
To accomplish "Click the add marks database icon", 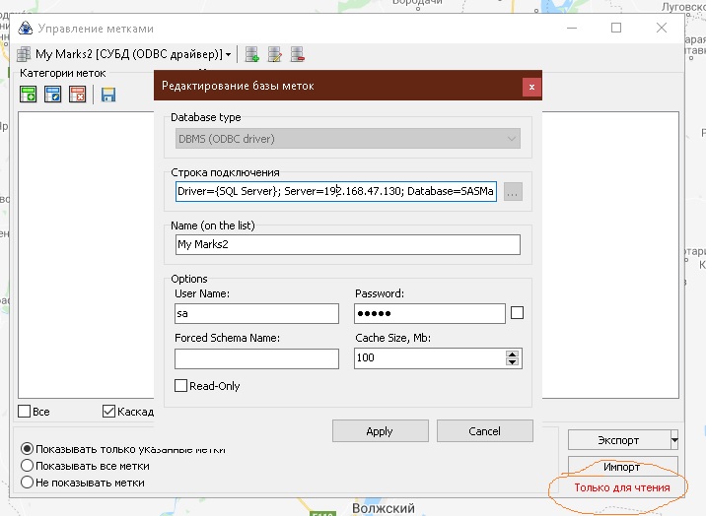I will 252,54.
